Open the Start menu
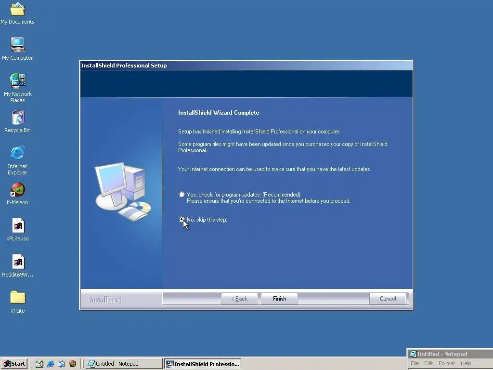Image resolution: width=493 pixels, height=370 pixels. pyautogui.click(x=14, y=364)
